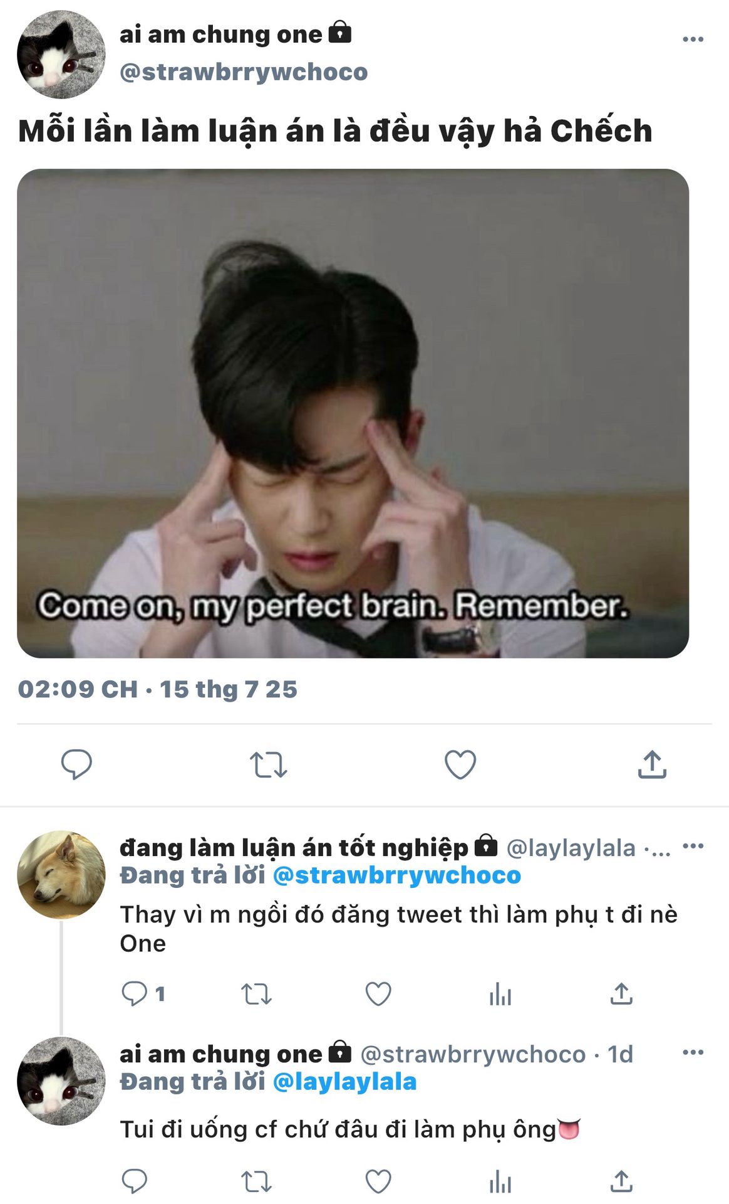This screenshot has width=729, height=1204.
Task: Open more options for the main tweet
Action: 693,40
